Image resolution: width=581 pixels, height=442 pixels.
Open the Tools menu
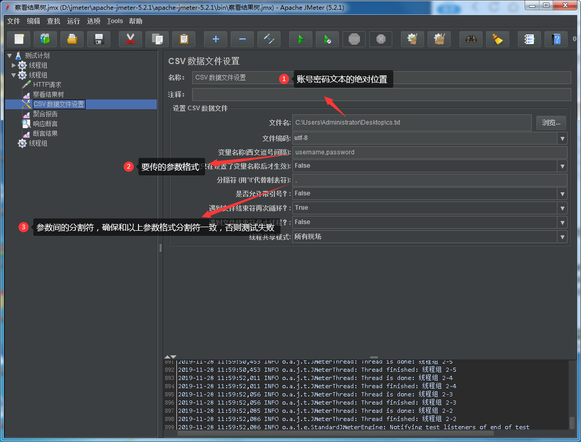pos(115,21)
